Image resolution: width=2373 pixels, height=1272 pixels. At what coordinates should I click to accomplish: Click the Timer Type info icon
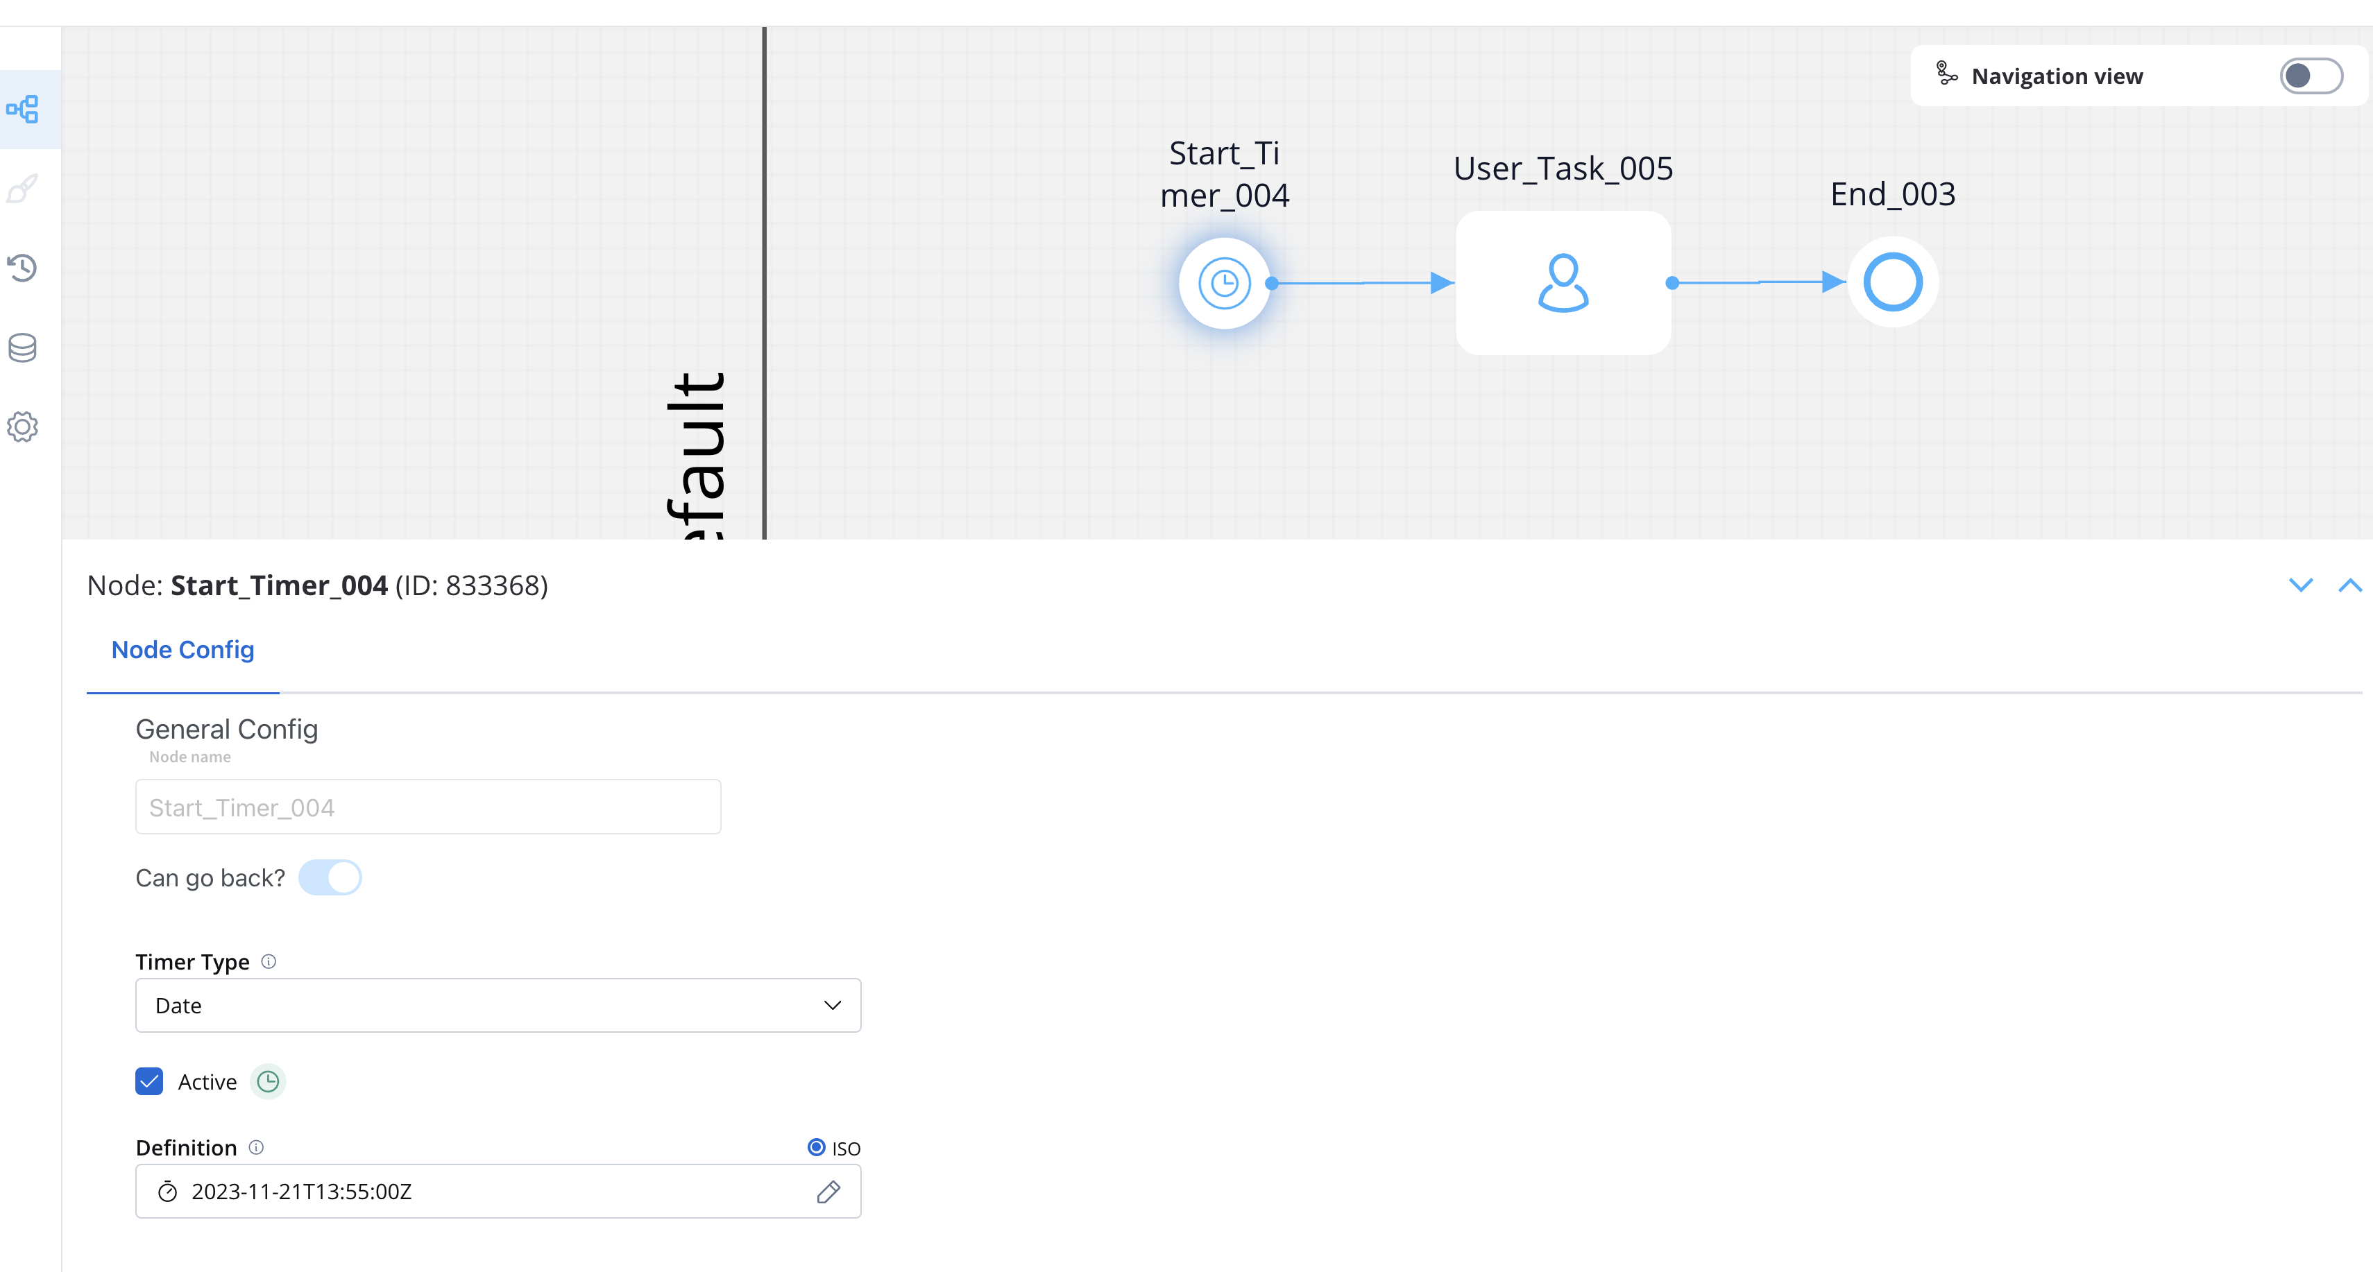(268, 961)
